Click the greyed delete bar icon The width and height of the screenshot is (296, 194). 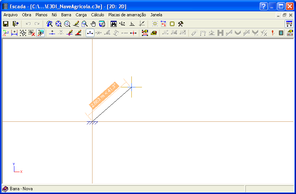pos(99,33)
